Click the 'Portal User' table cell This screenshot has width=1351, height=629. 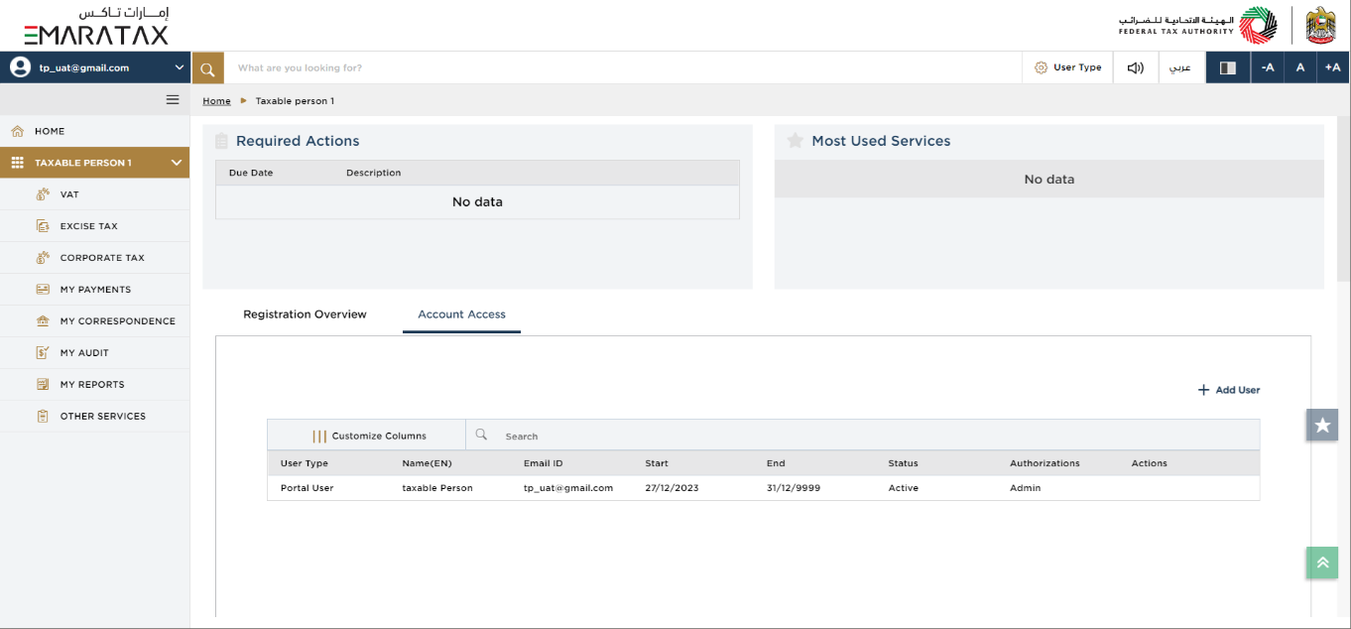coord(307,488)
